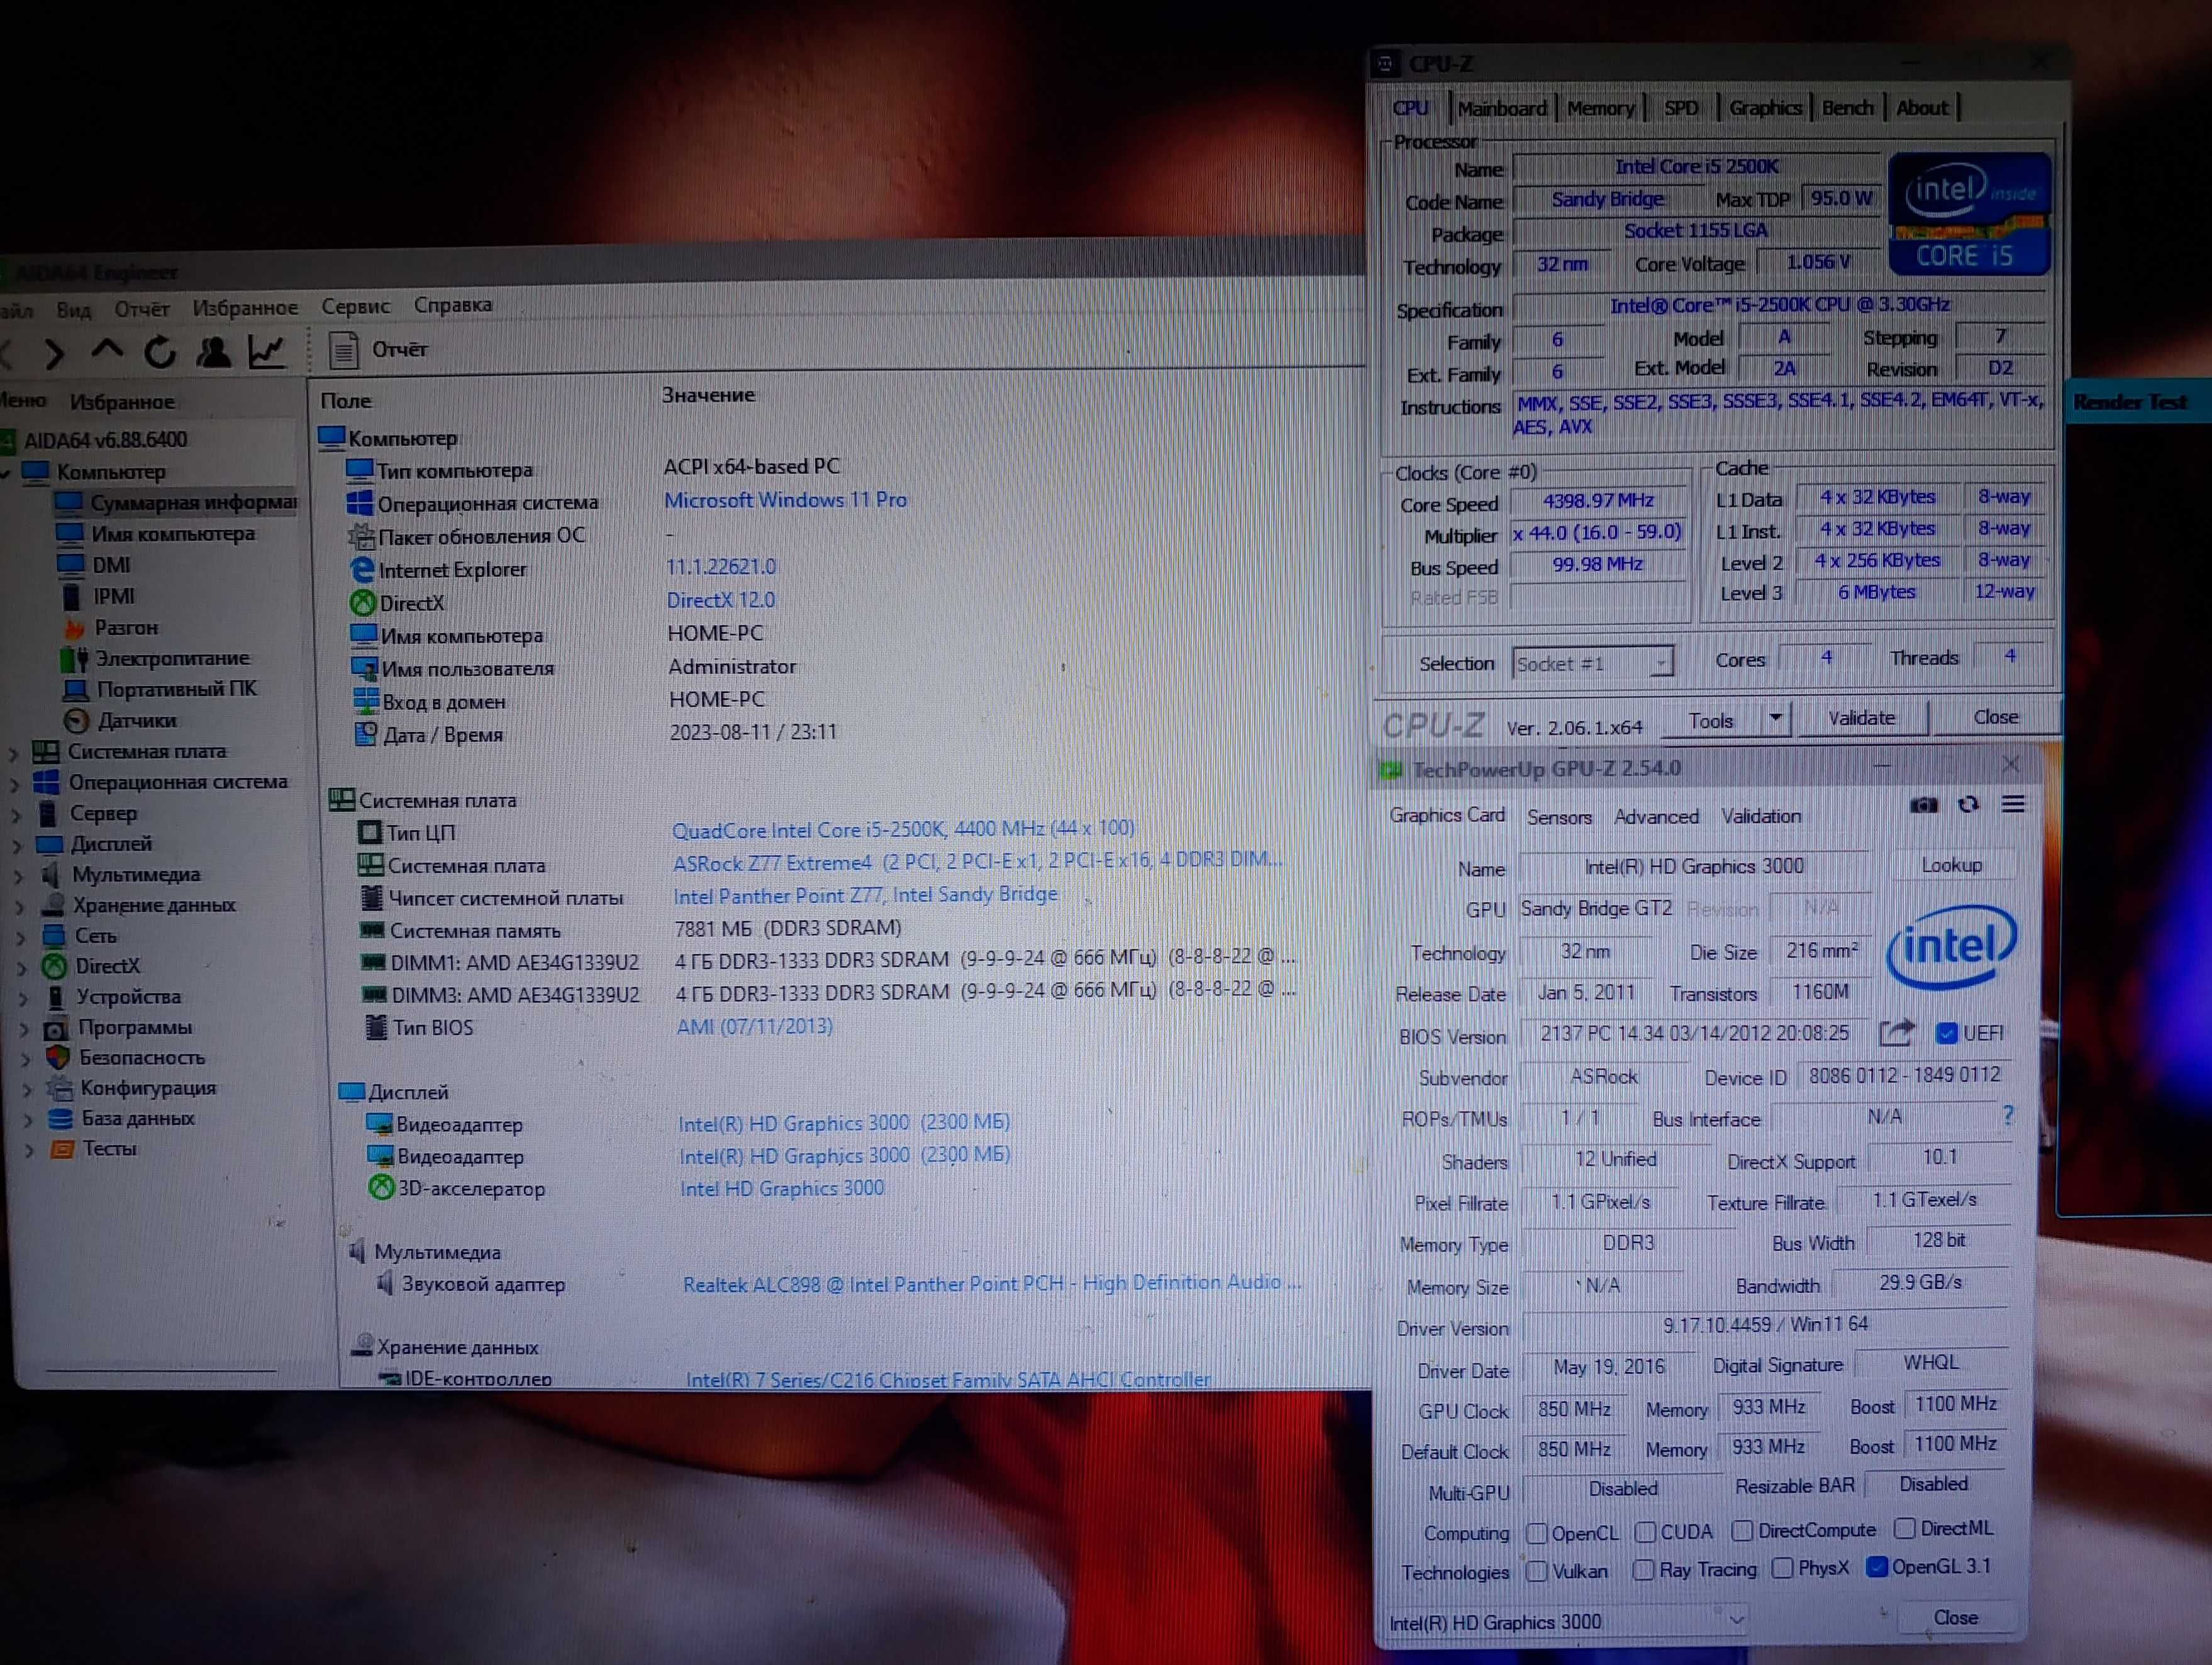Click the Internet Explorer row icon

361,569
